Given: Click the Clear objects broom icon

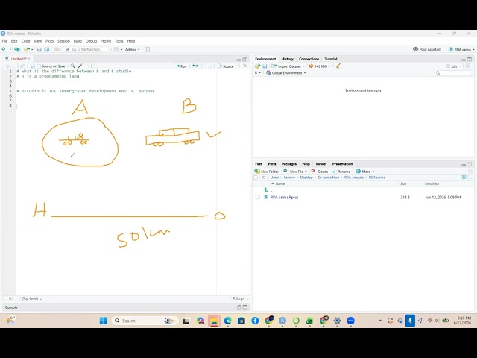Looking at the screenshot, I should coord(338,66).
